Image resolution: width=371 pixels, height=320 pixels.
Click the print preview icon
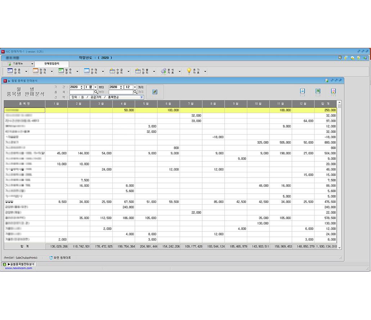303,91
